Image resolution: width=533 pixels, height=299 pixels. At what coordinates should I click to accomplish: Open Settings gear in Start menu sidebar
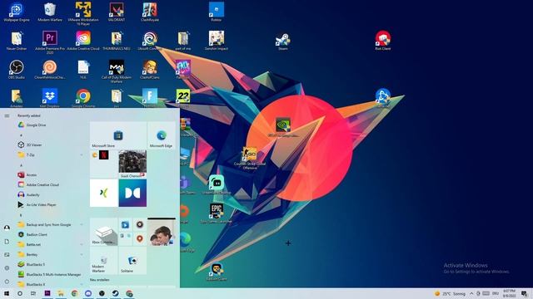[x=7, y=268]
